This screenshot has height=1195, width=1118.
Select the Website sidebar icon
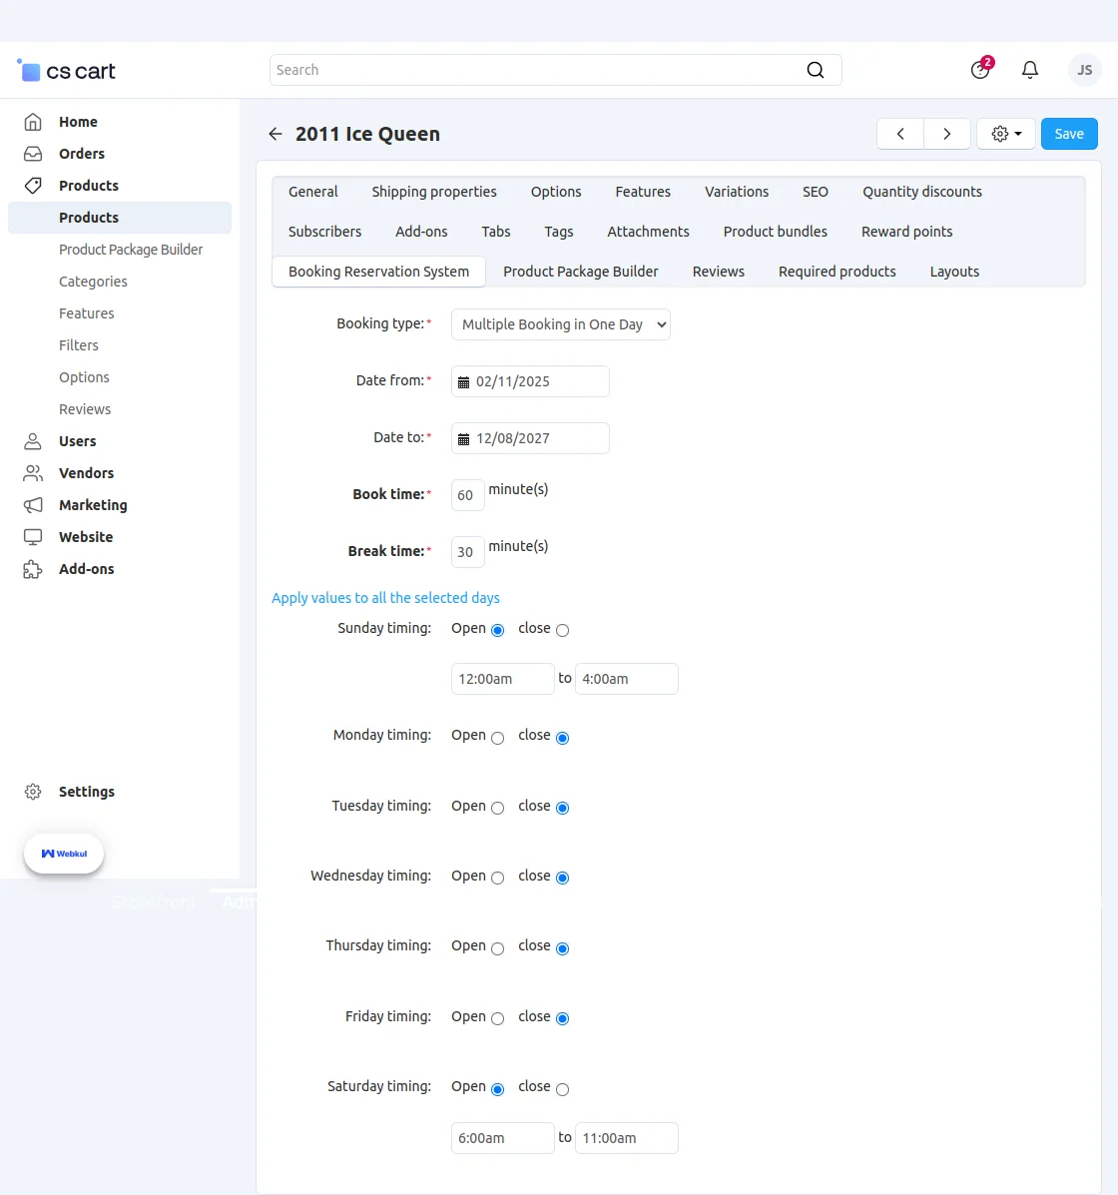point(33,536)
